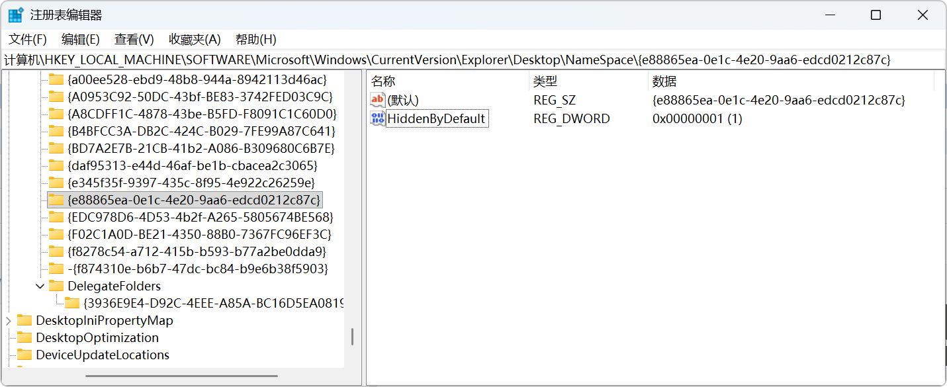Select the {B4BFCC3A-DB2C-424C-B029-7FE99A87C641} key

click(201, 131)
